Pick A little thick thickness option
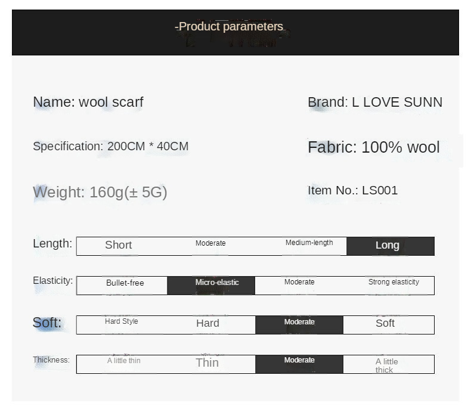 click(387, 365)
